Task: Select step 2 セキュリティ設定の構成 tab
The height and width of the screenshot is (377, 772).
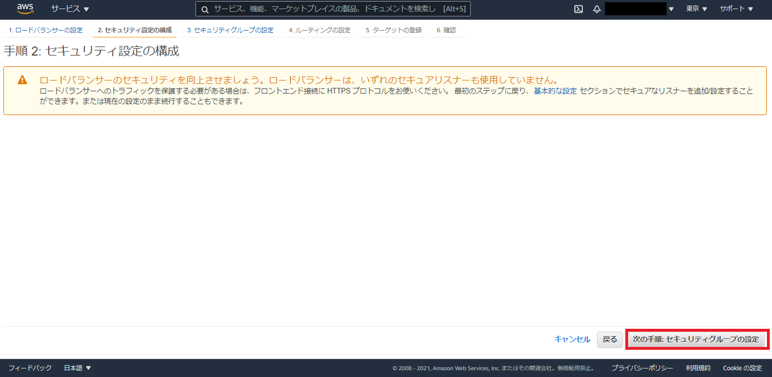Action: pos(135,30)
